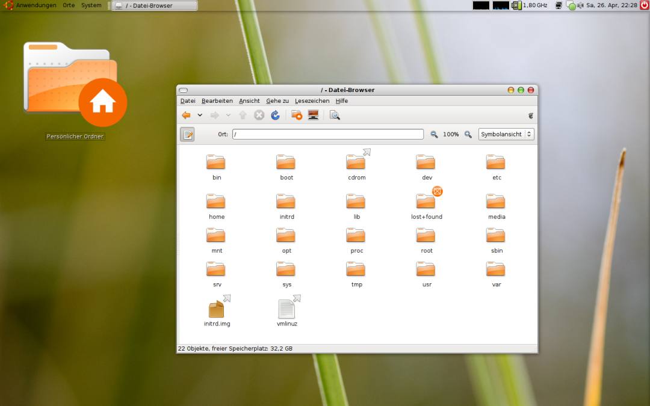This screenshot has width=650, height=406.
Task: Open the back history dropdown arrow
Action: point(200,115)
